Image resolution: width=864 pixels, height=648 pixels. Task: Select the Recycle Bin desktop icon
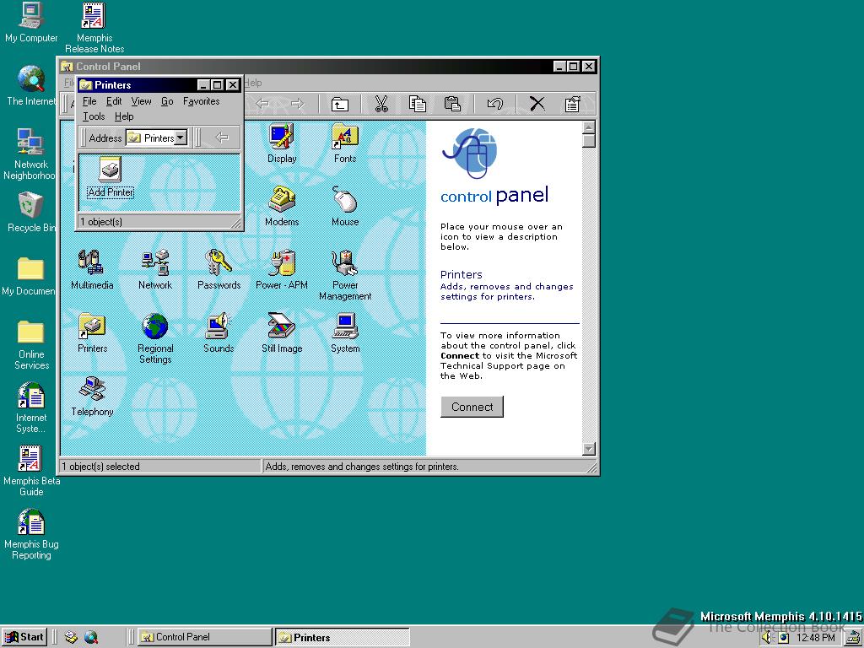pos(31,212)
